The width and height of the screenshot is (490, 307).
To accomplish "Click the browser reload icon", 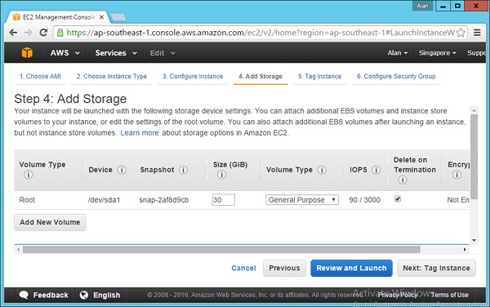I will pos(43,33).
